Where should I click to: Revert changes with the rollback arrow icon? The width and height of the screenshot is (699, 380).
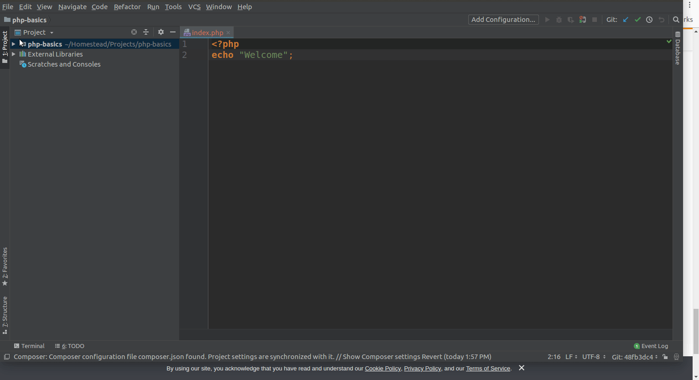coord(661,20)
